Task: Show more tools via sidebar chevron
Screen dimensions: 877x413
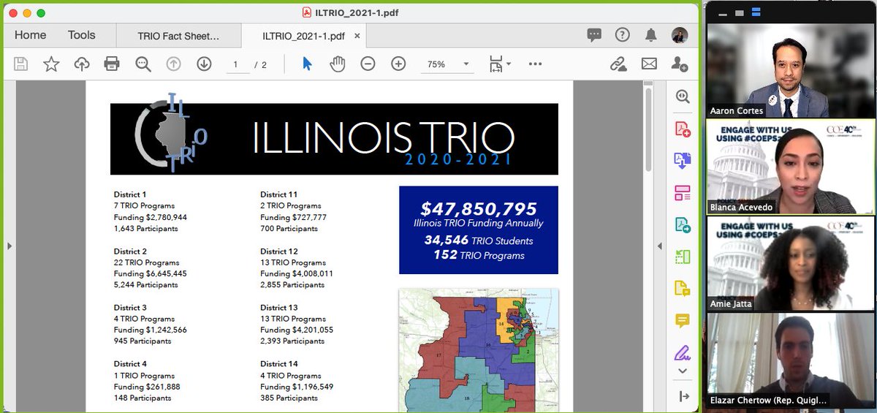Action: tap(683, 371)
